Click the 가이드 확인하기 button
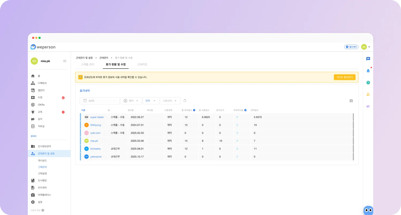401x215 pixels. click(345, 77)
